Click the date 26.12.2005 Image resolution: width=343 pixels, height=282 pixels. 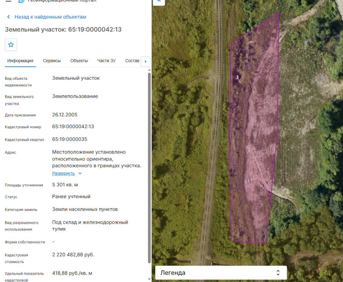(65, 115)
